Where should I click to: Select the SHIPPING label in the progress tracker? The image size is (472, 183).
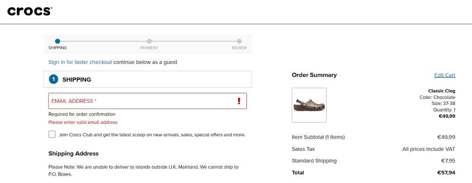pyautogui.click(x=57, y=48)
